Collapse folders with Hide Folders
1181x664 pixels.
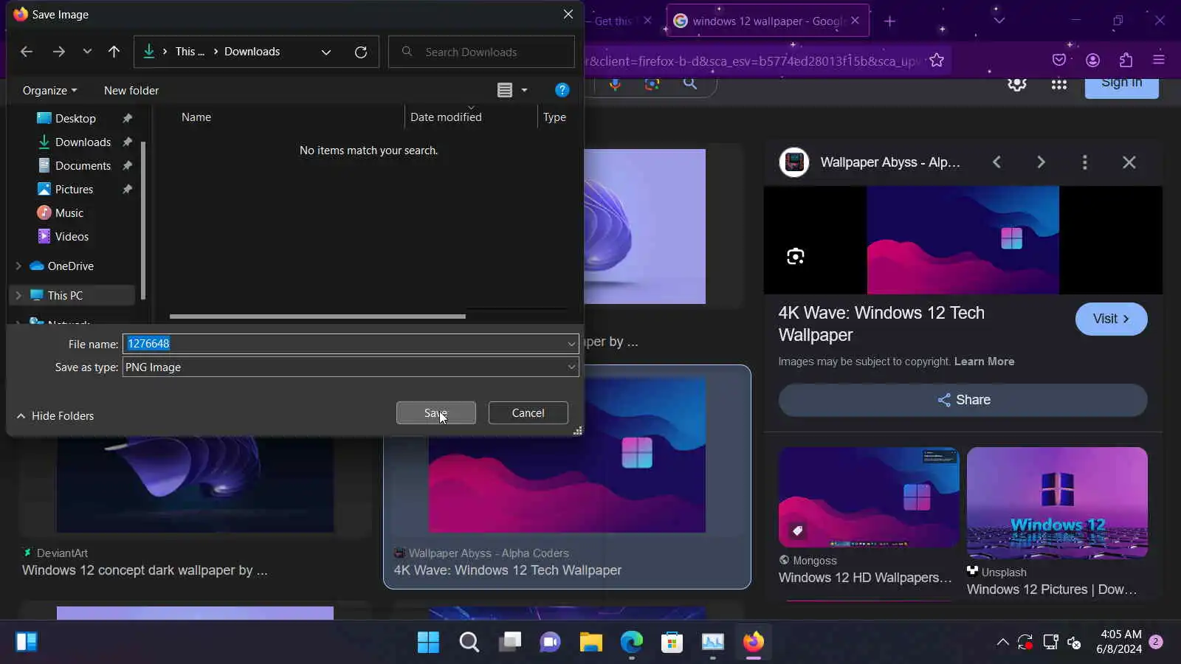pyautogui.click(x=55, y=416)
